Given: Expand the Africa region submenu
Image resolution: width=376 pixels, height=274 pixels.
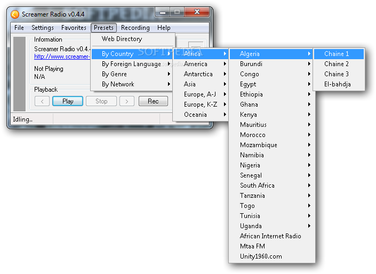Looking at the screenshot, I should point(201,54).
